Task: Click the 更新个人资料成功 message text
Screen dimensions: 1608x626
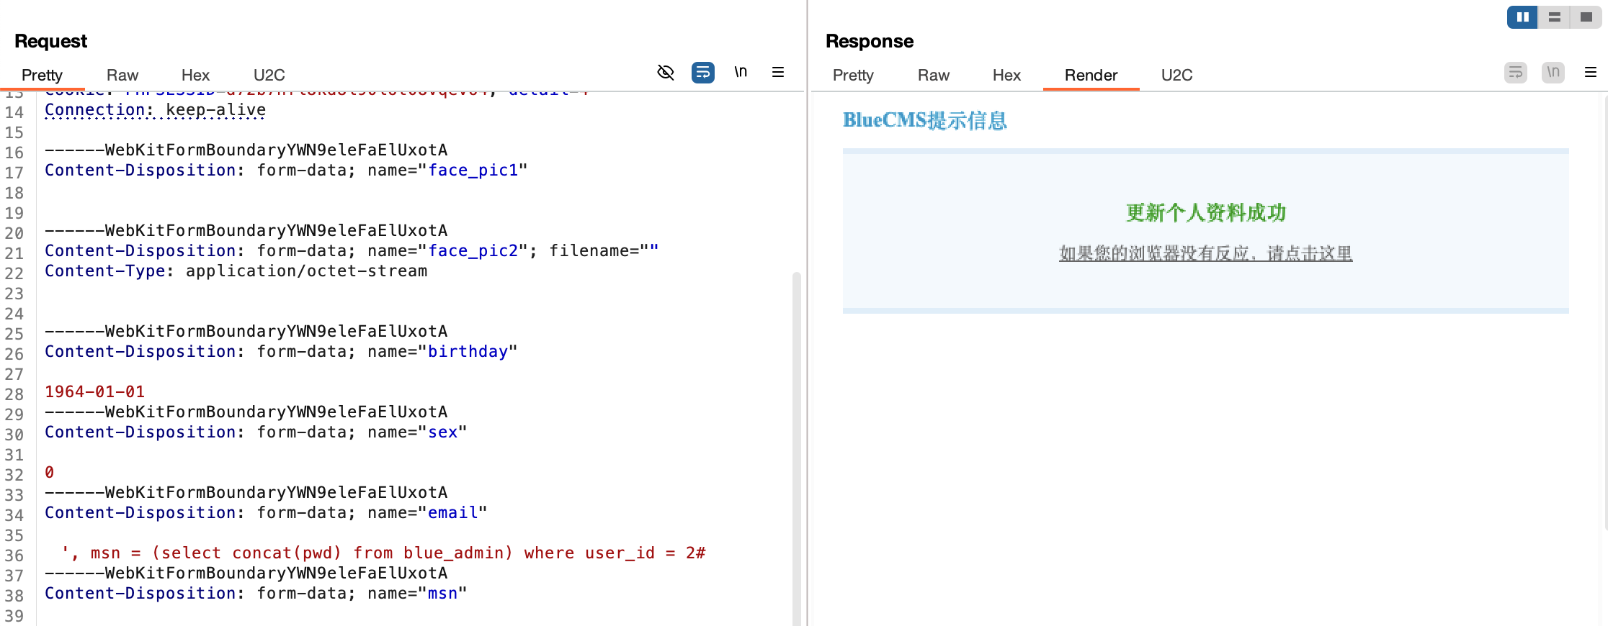Action: (x=1205, y=212)
